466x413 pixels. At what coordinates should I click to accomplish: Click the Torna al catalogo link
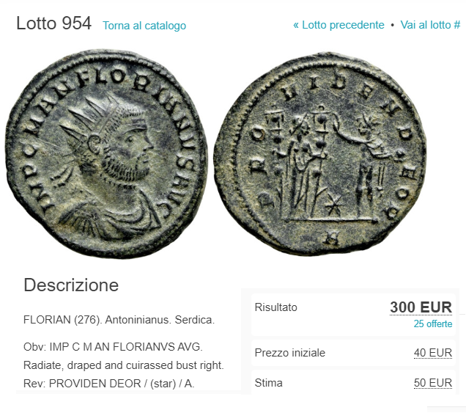point(144,26)
